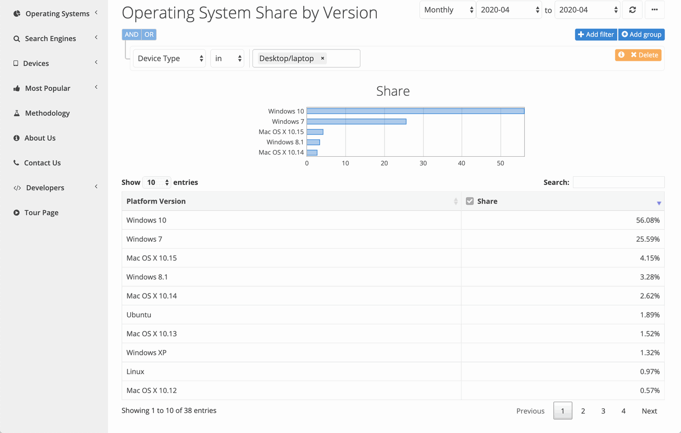Screen dimensions: 681x433
Task: Open the Monthly granularity dropdown
Action: tap(447, 10)
